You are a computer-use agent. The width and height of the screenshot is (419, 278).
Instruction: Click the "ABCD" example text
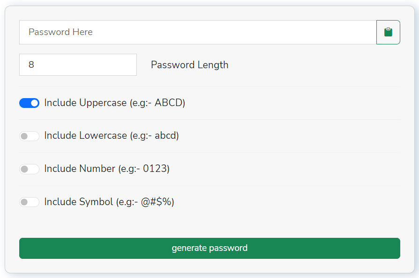[x=168, y=103]
